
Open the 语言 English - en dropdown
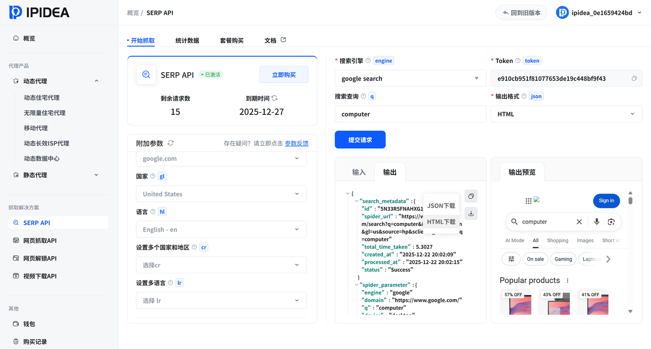[x=221, y=230]
